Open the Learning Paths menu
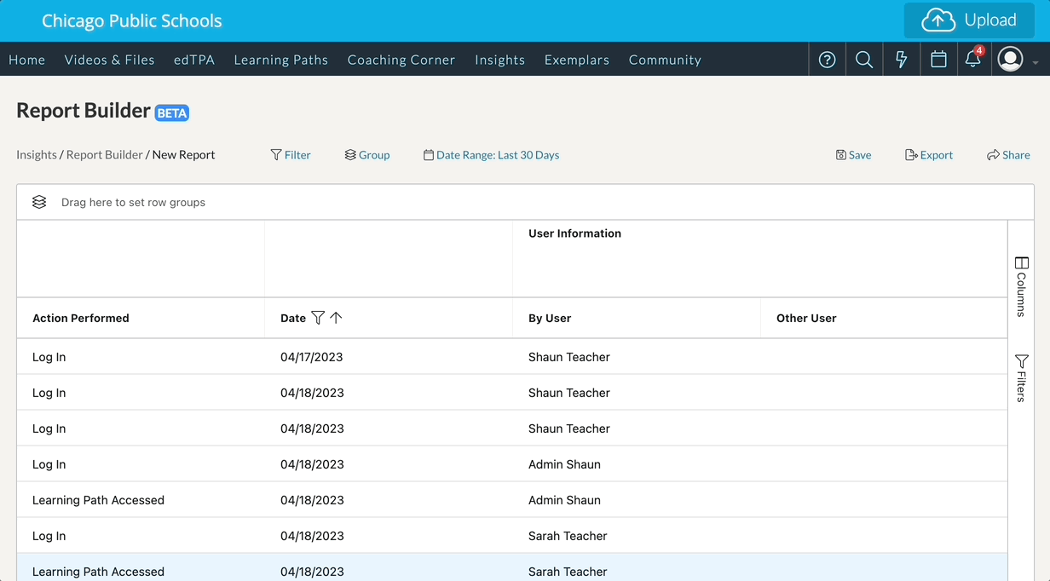The image size is (1050, 581). pos(280,60)
